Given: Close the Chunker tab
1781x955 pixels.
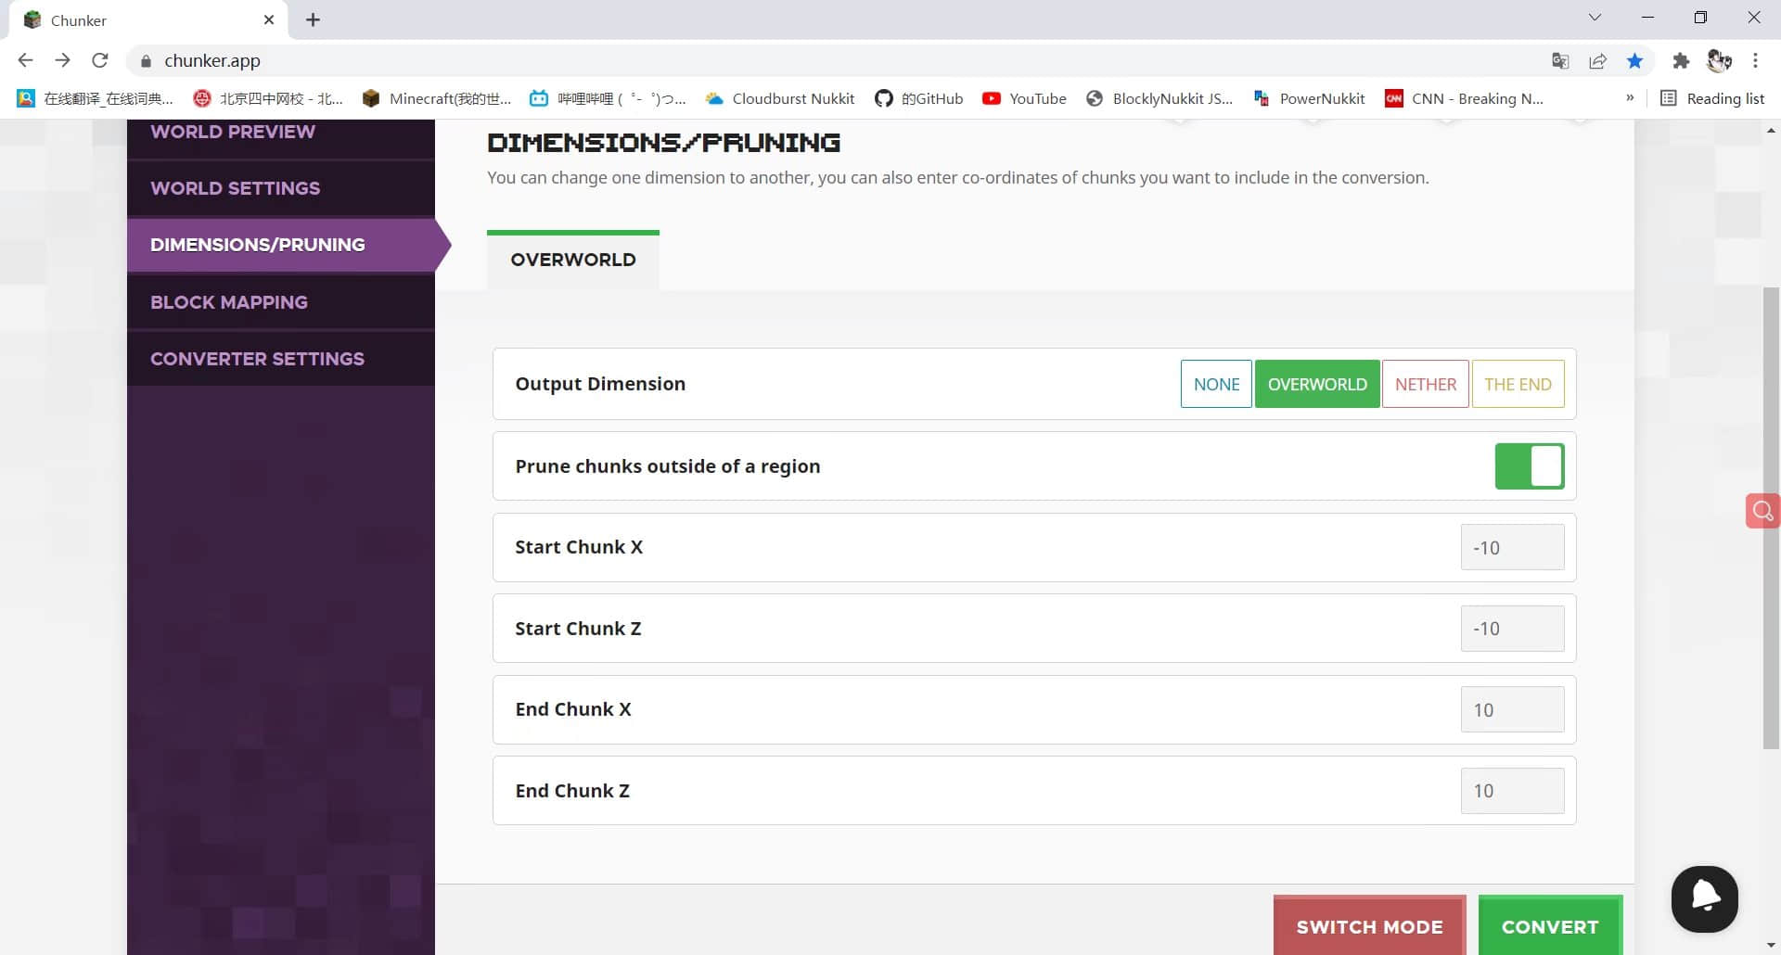Looking at the screenshot, I should pyautogui.click(x=269, y=19).
